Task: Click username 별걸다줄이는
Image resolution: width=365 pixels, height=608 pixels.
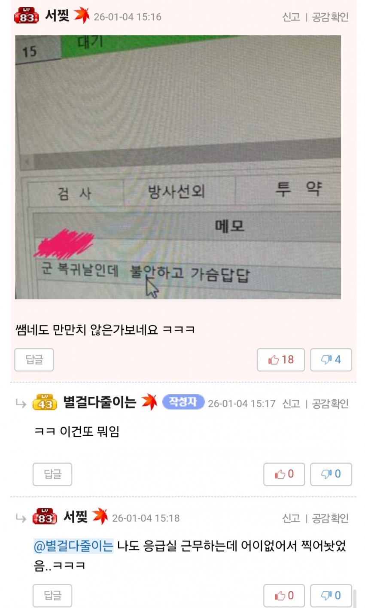Action: coord(100,402)
